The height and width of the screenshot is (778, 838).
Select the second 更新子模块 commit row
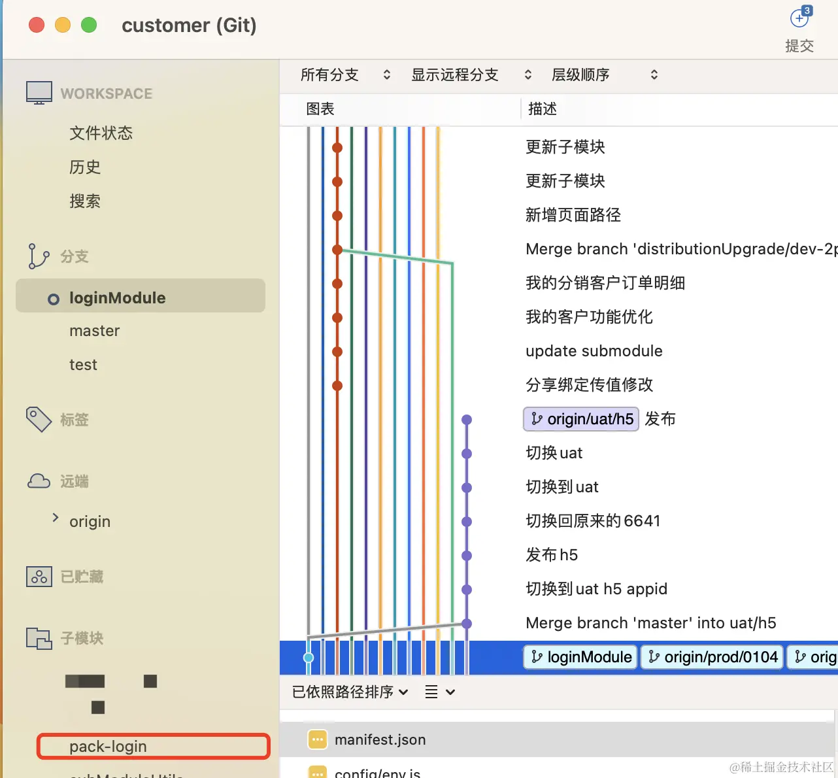tap(565, 181)
